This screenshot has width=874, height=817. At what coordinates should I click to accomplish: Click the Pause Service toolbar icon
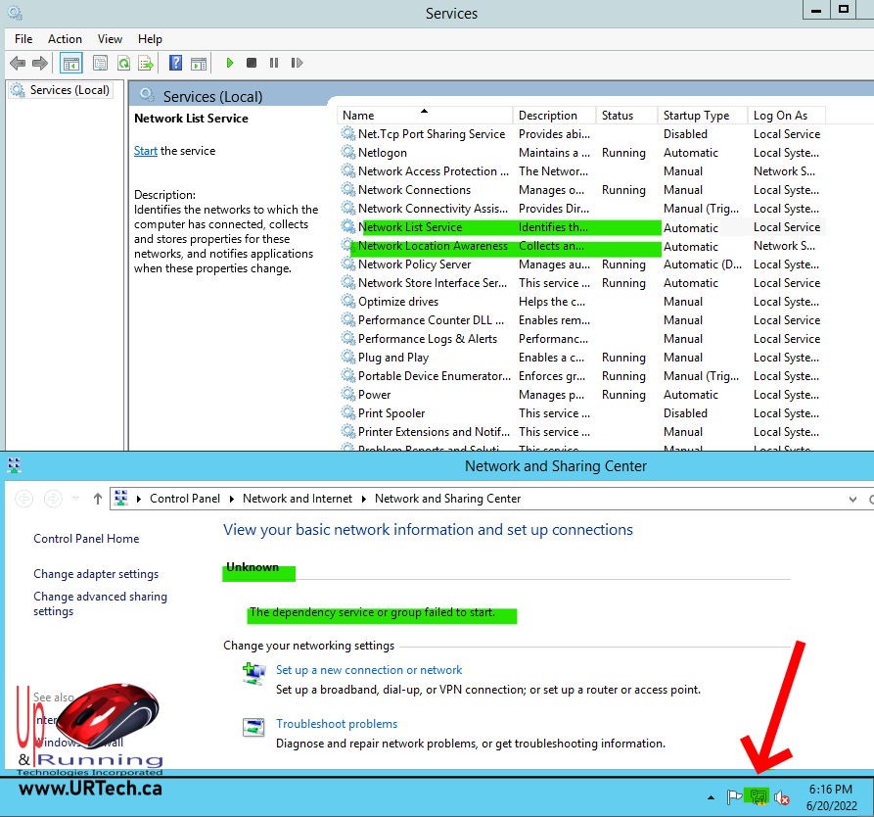tap(273, 63)
